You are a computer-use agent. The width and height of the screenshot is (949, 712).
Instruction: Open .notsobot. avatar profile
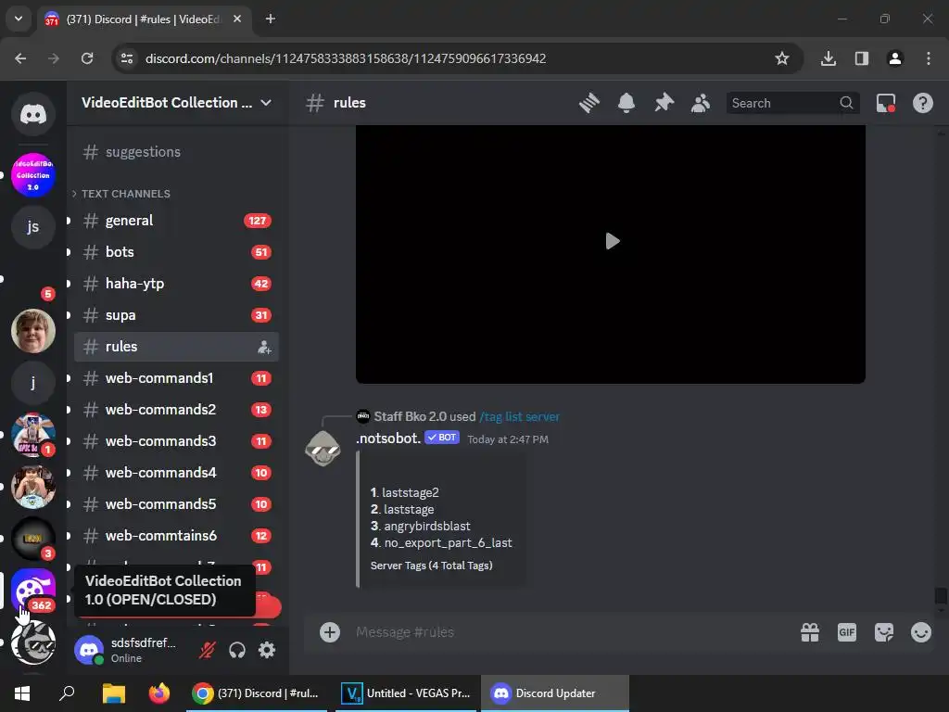pyautogui.click(x=323, y=448)
